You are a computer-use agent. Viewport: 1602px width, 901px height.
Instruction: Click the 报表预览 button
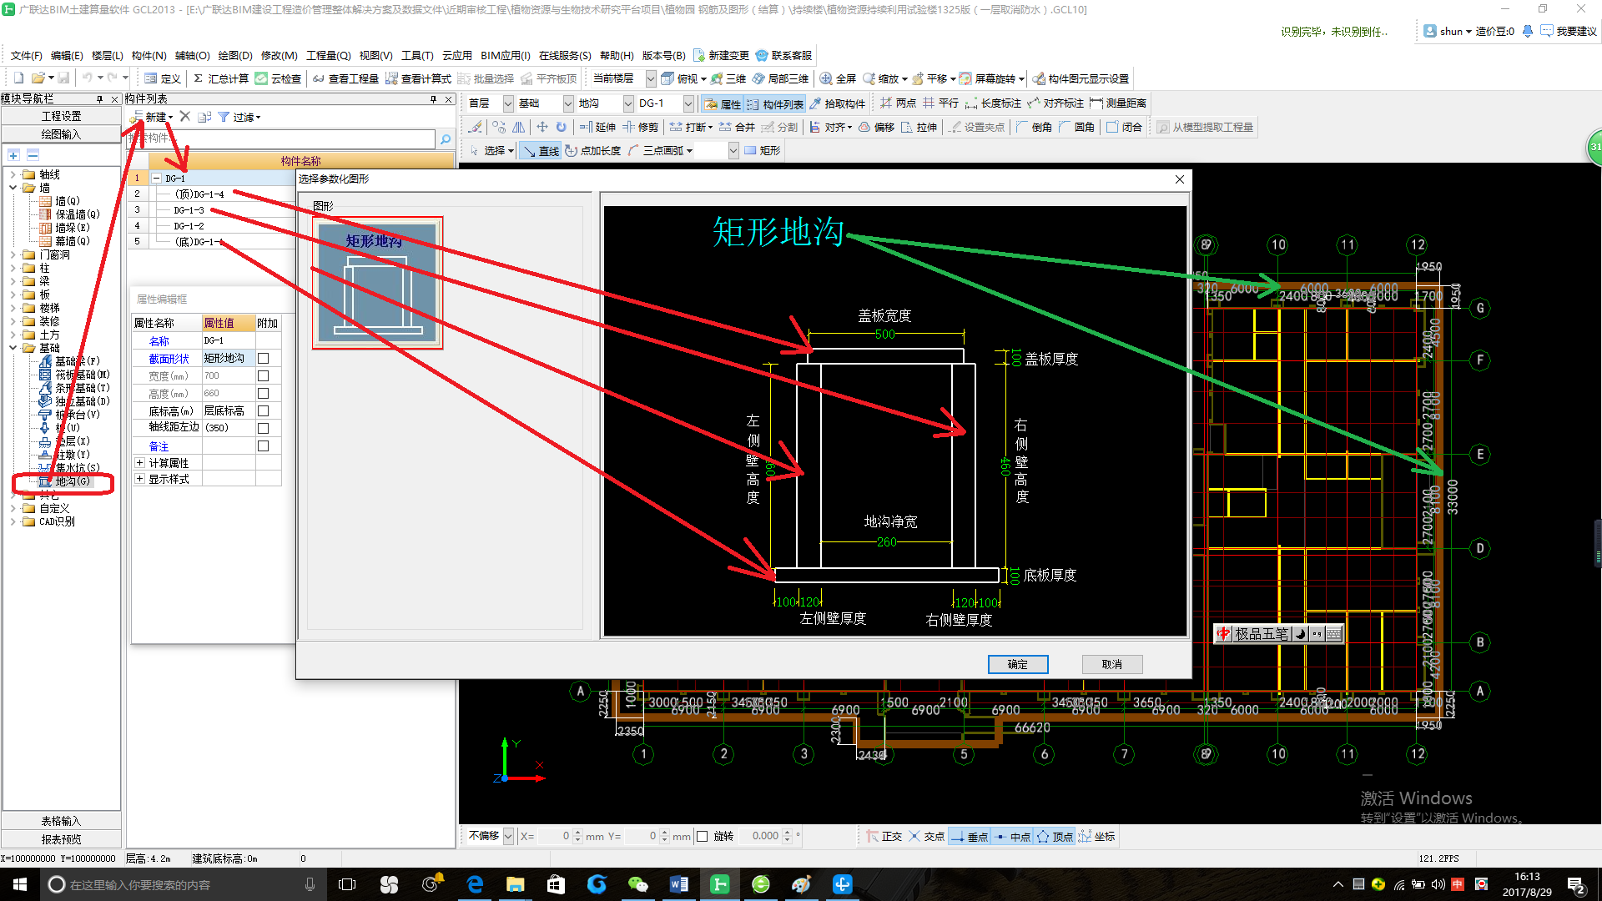[x=61, y=839]
